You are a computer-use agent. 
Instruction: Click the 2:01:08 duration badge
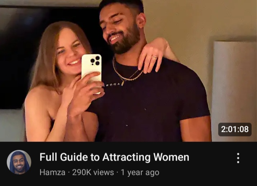tap(235, 129)
